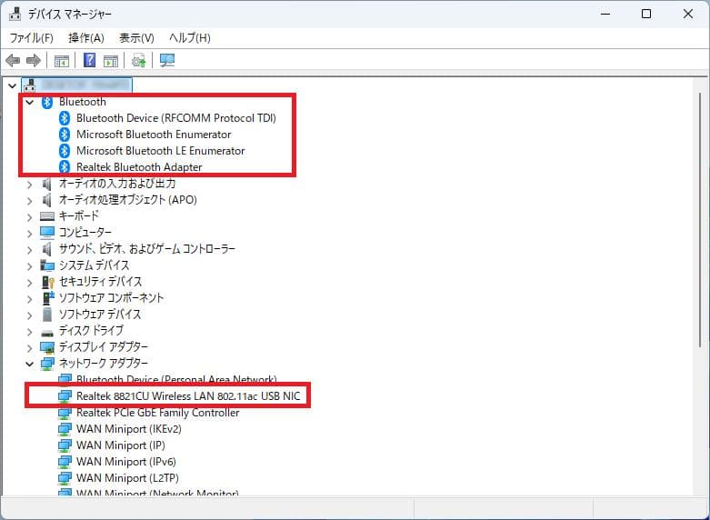Click the scan for hardware changes icon
This screenshot has height=520, width=710.
pos(167,61)
